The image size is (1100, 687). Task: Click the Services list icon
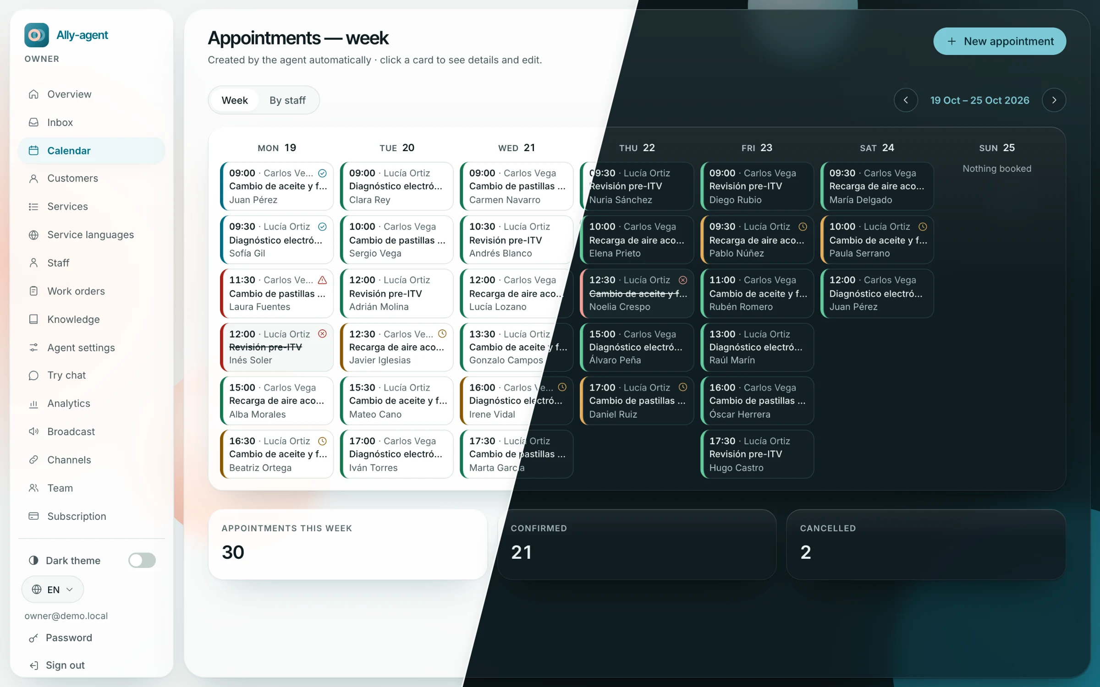(x=33, y=207)
